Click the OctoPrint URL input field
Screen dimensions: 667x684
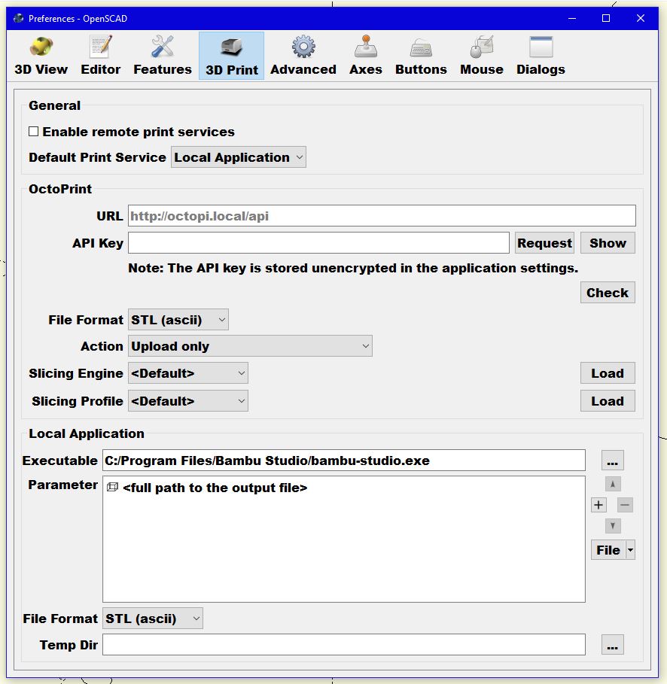pos(382,216)
